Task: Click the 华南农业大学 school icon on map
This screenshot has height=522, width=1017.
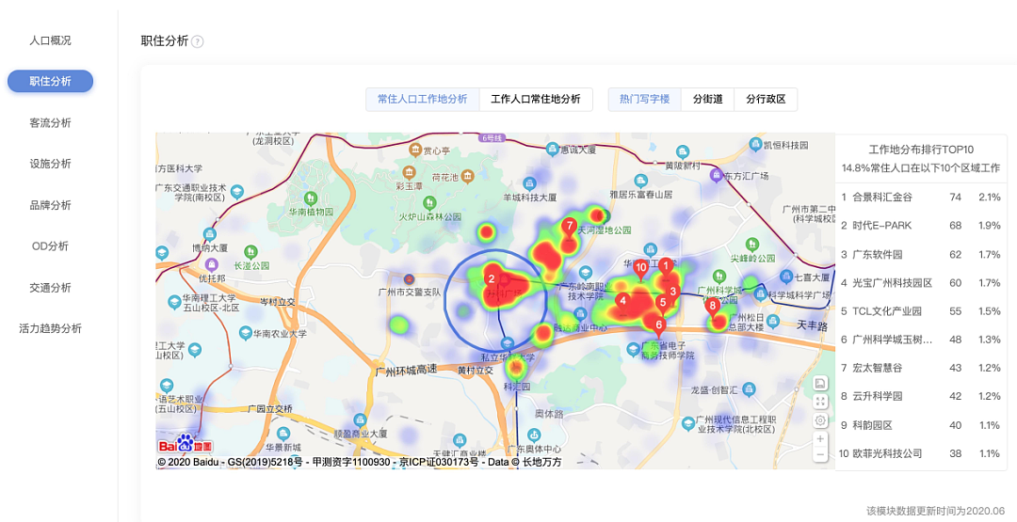Action: (245, 334)
